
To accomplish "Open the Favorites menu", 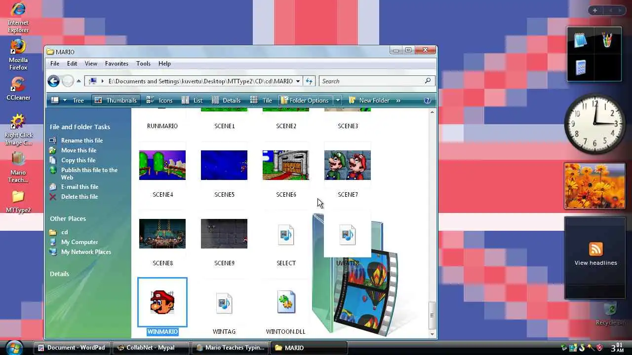I will point(117,64).
